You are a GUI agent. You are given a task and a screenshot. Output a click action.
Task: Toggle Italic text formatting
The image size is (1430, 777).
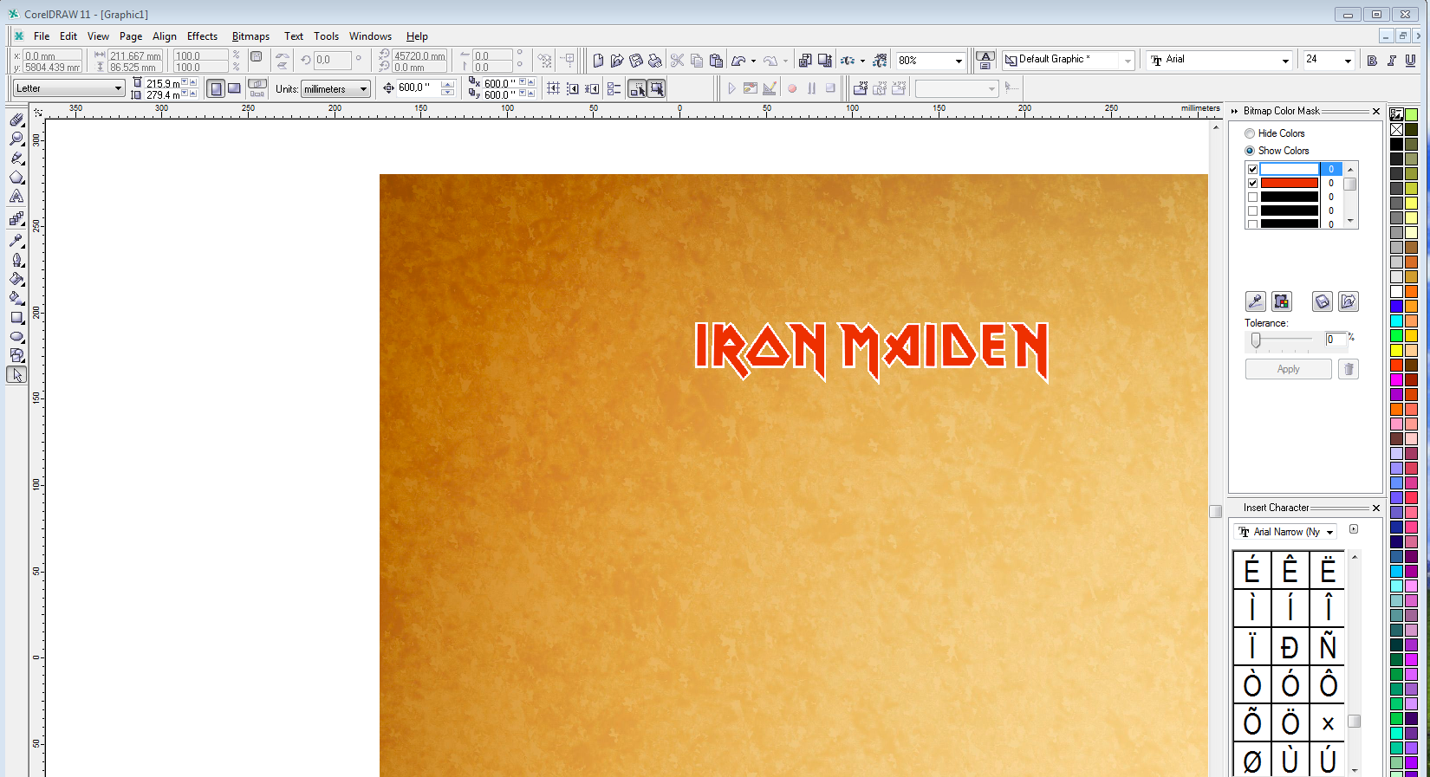pyautogui.click(x=1392, y=61)
